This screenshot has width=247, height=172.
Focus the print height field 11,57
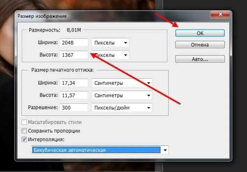[74, 95]
